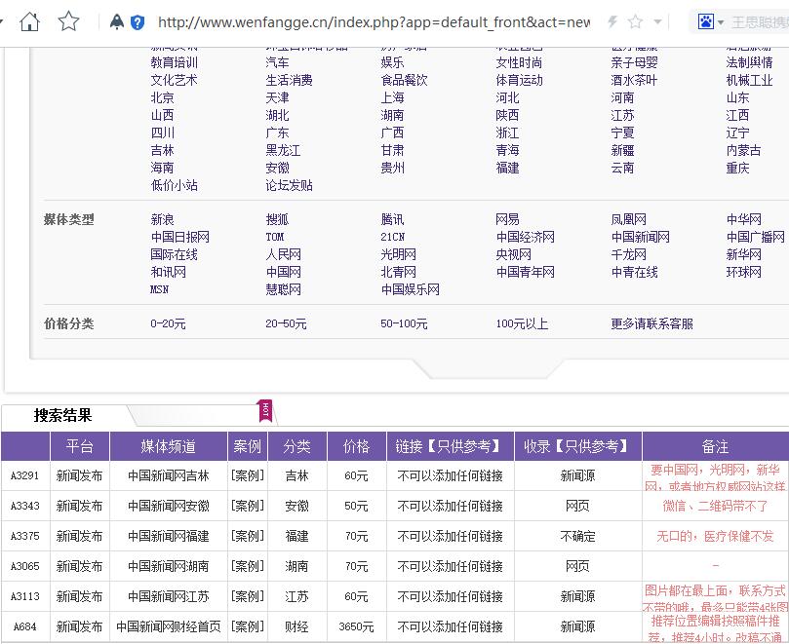Viewport: 789px width, 644px height.
Task: Open the search engine selector dropdown arrow
Action: (x=721, y=22)
